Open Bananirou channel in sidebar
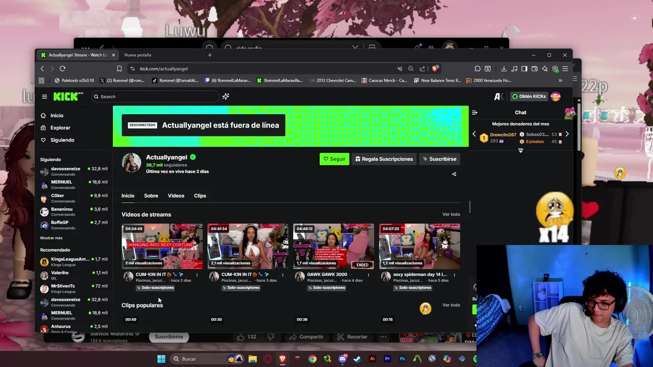 74,212
